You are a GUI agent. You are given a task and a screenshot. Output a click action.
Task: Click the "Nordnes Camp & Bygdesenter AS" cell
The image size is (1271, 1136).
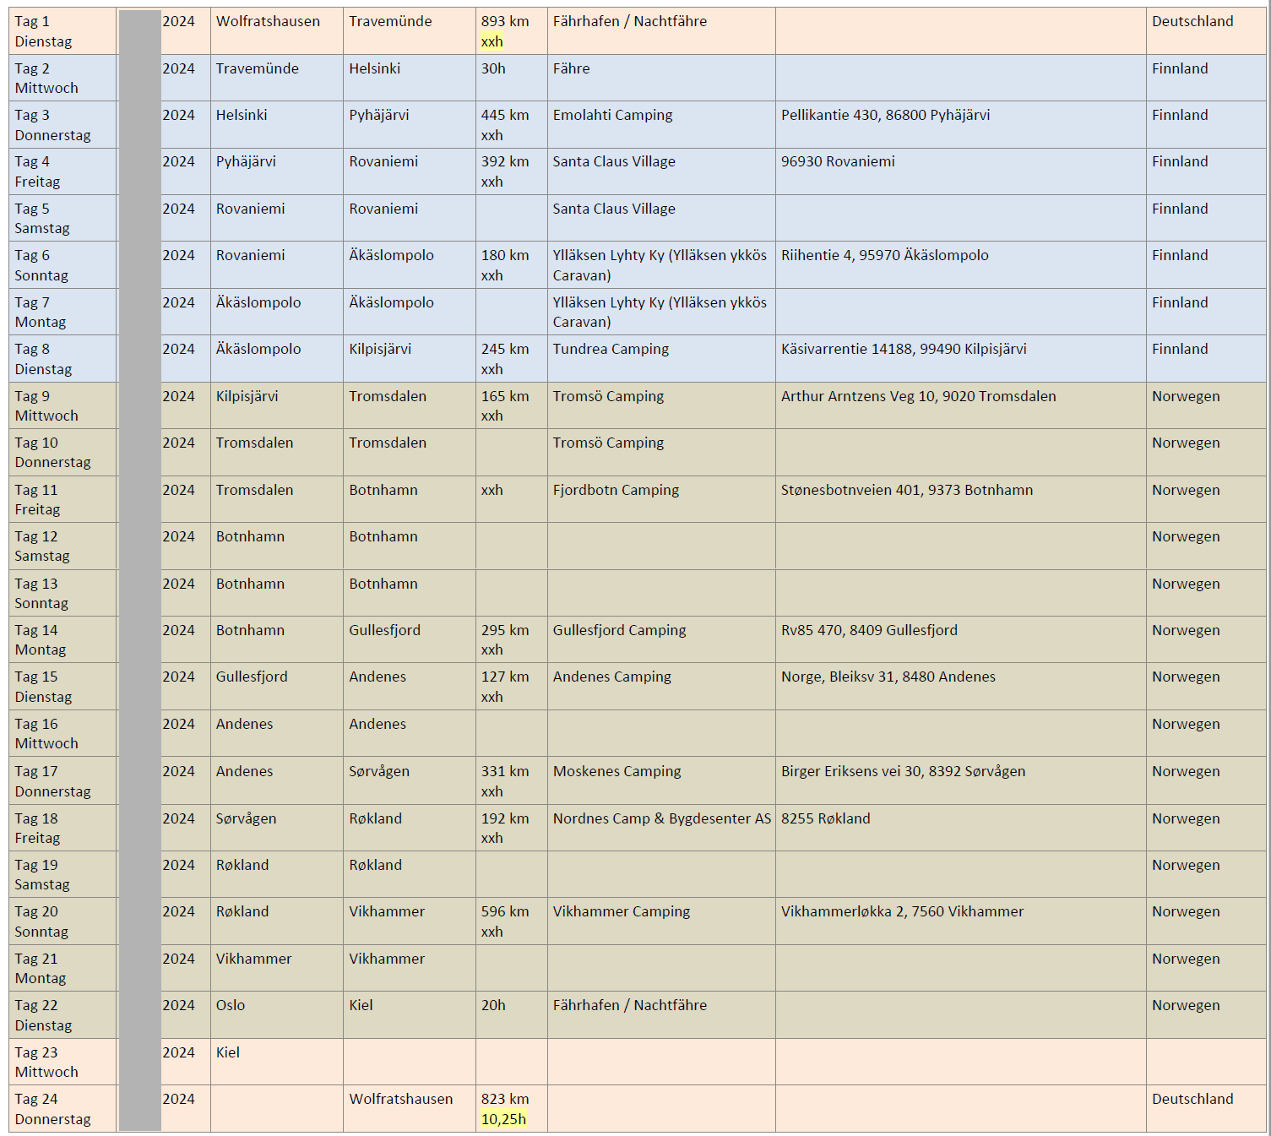click(661, 819)
